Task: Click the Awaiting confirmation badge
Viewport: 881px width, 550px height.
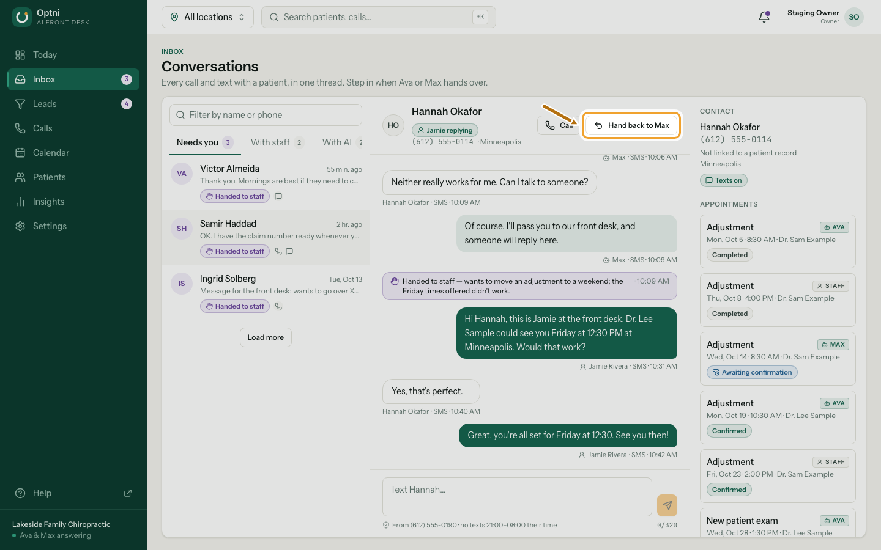Action: 752,372
